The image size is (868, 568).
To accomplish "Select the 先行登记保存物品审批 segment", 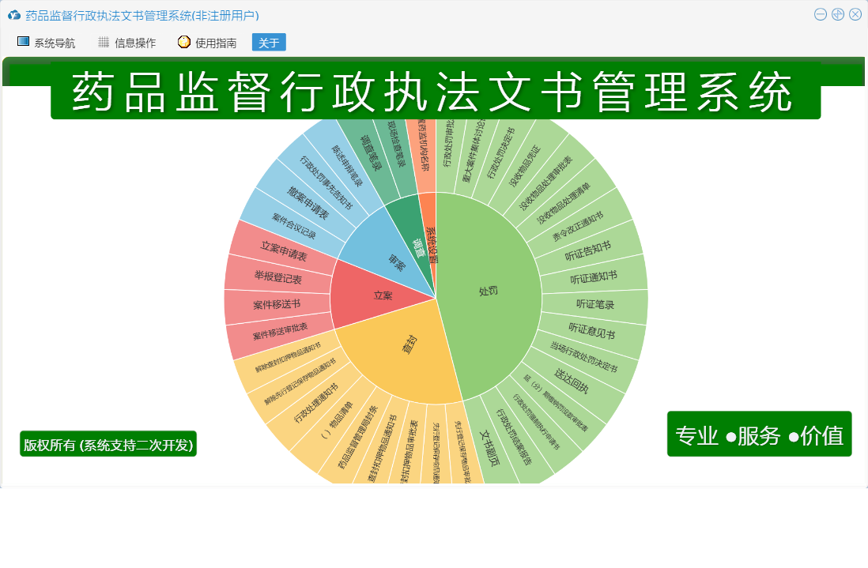I will 462,451.
